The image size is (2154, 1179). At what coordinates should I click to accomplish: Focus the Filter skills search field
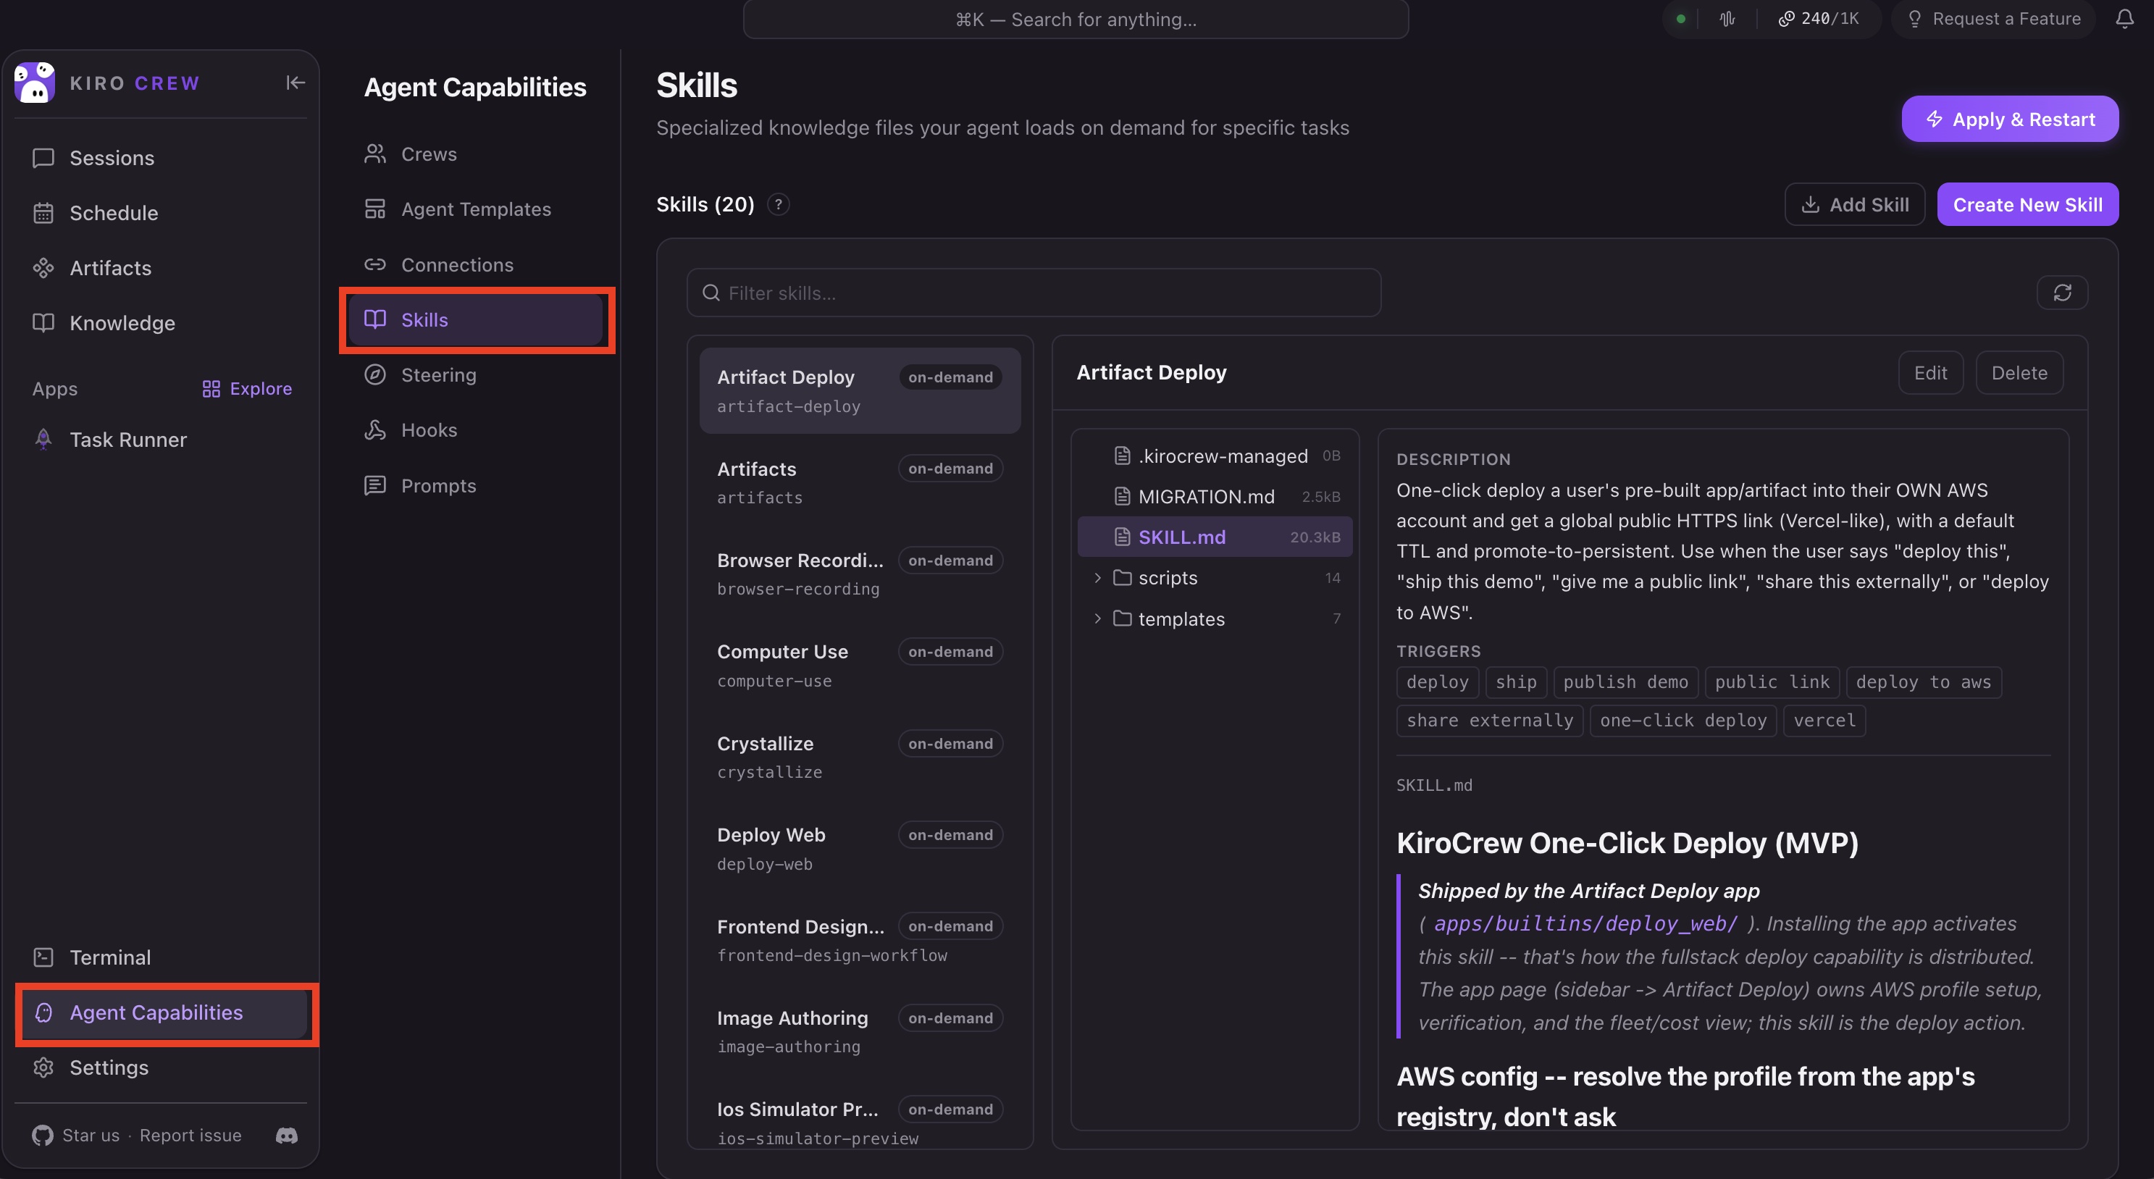pyautogui.click(x=1034, y=293)
